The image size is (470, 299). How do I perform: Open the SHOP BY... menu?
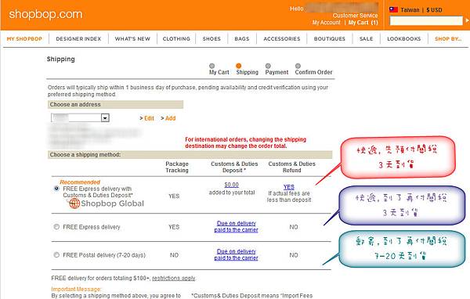(x=448, y=39)
